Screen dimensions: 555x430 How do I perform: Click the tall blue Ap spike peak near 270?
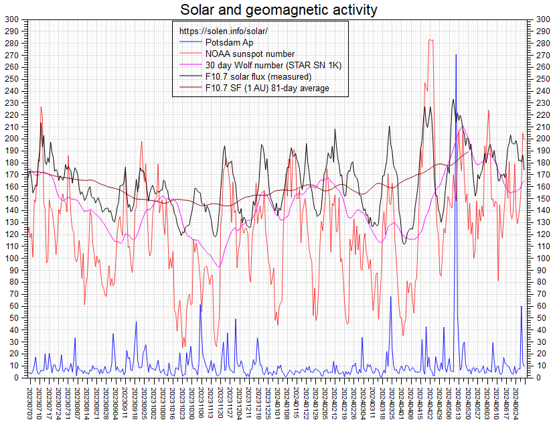point(456,55)
